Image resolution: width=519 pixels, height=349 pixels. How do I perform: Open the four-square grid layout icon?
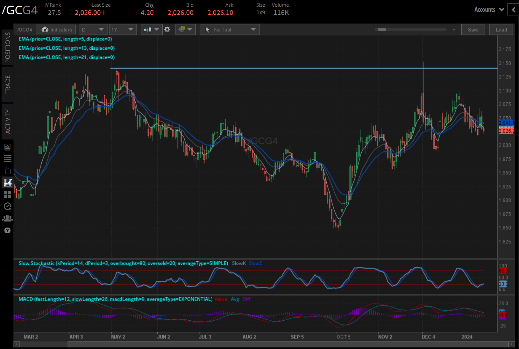(x=8, y=194)
